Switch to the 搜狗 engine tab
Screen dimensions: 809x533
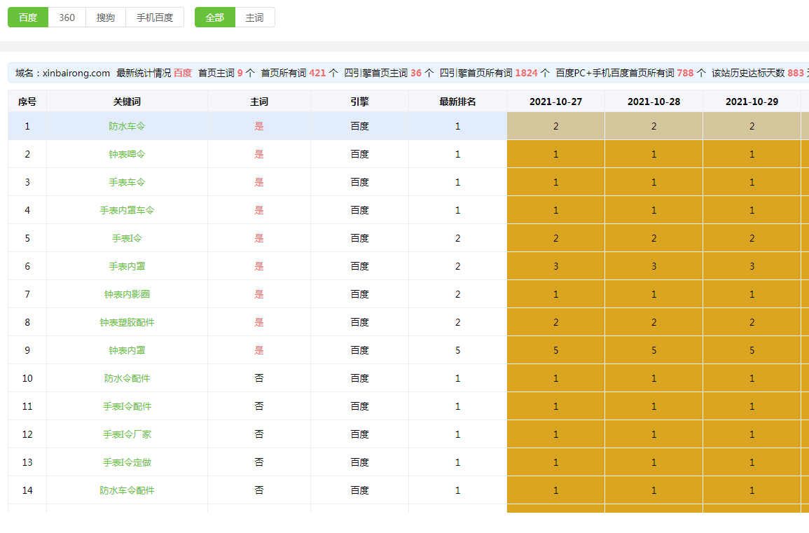click(x=106, y=18)
